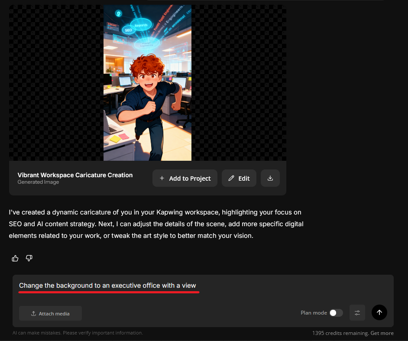408x341 pixels.
Task: Click the adjustment slider control next to Plan mode
Action: point(357,312)
